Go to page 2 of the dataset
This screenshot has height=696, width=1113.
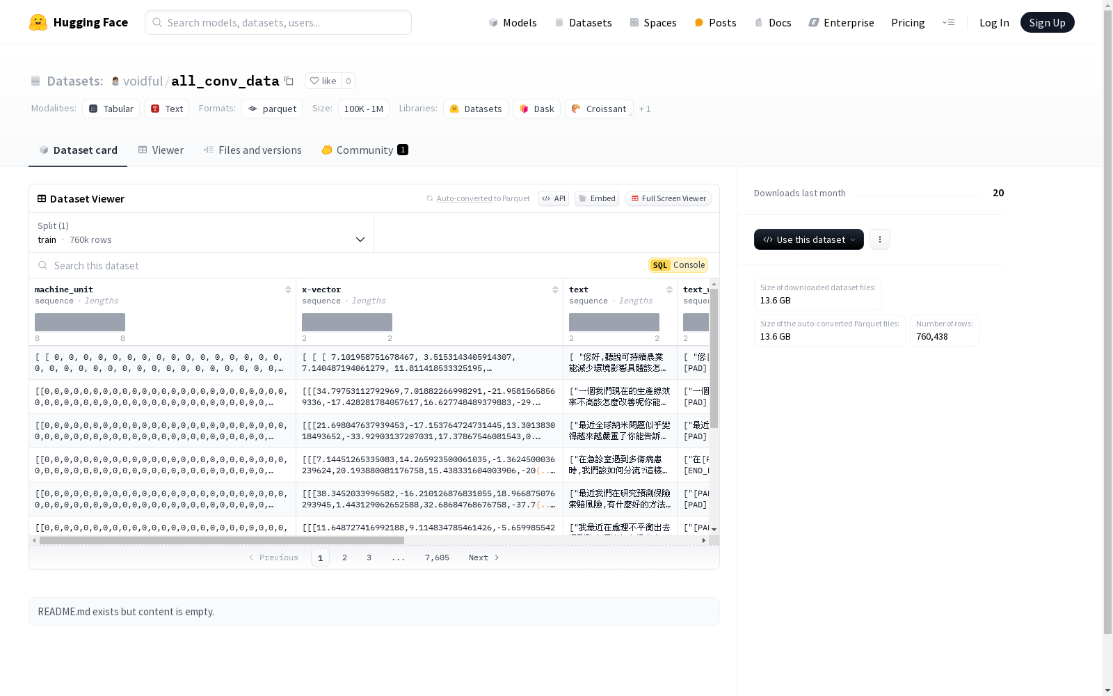point(344,557)
